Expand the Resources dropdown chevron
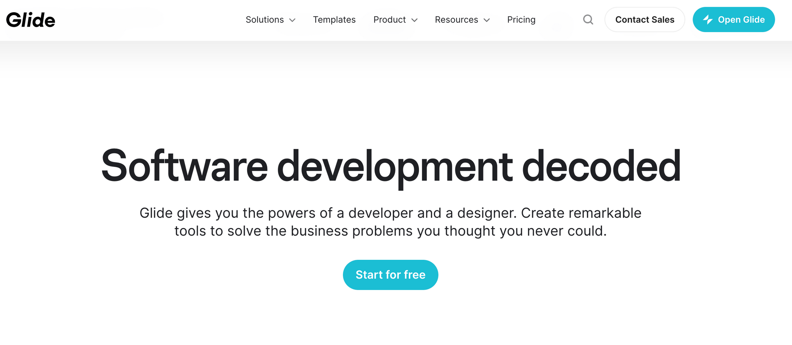792x345 pixels. pyautogui.click(x=487, y=20)
